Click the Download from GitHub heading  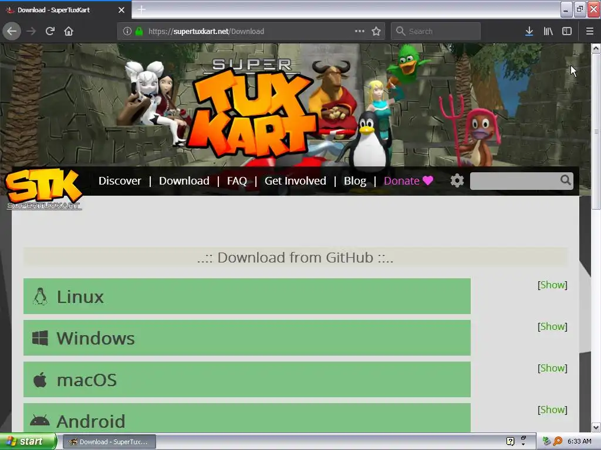coord(295,258)
